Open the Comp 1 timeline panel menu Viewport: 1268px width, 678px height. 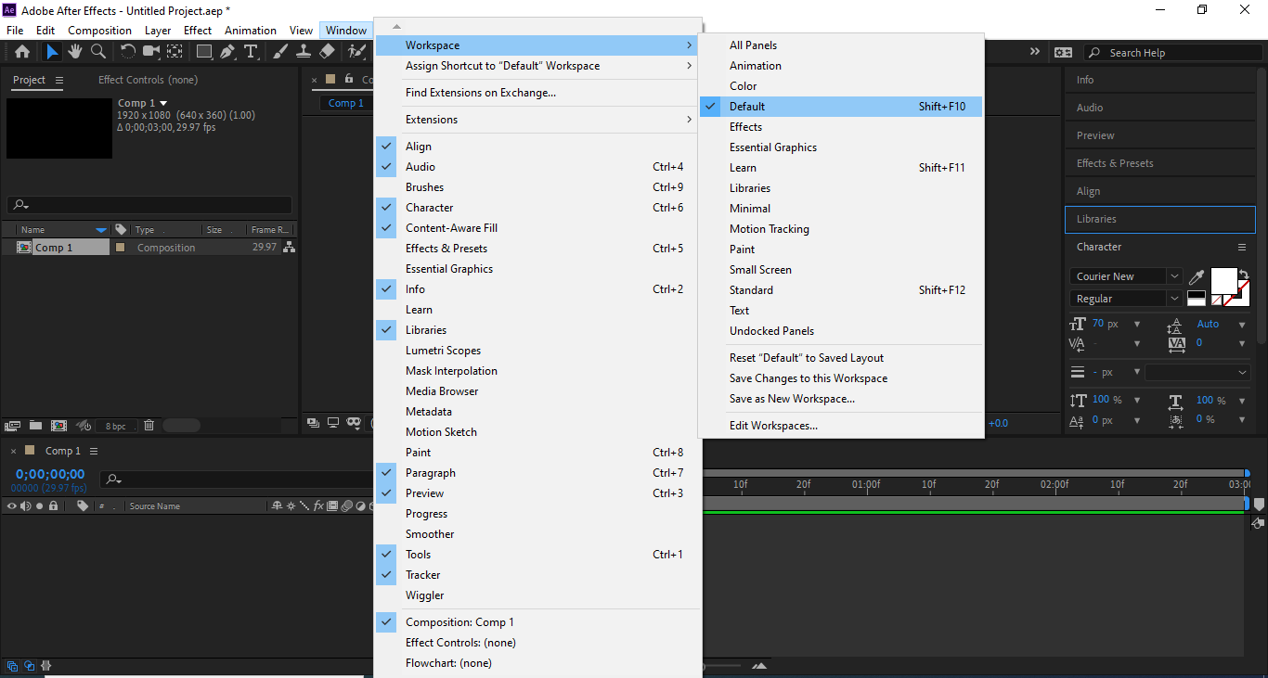[94, 451]
